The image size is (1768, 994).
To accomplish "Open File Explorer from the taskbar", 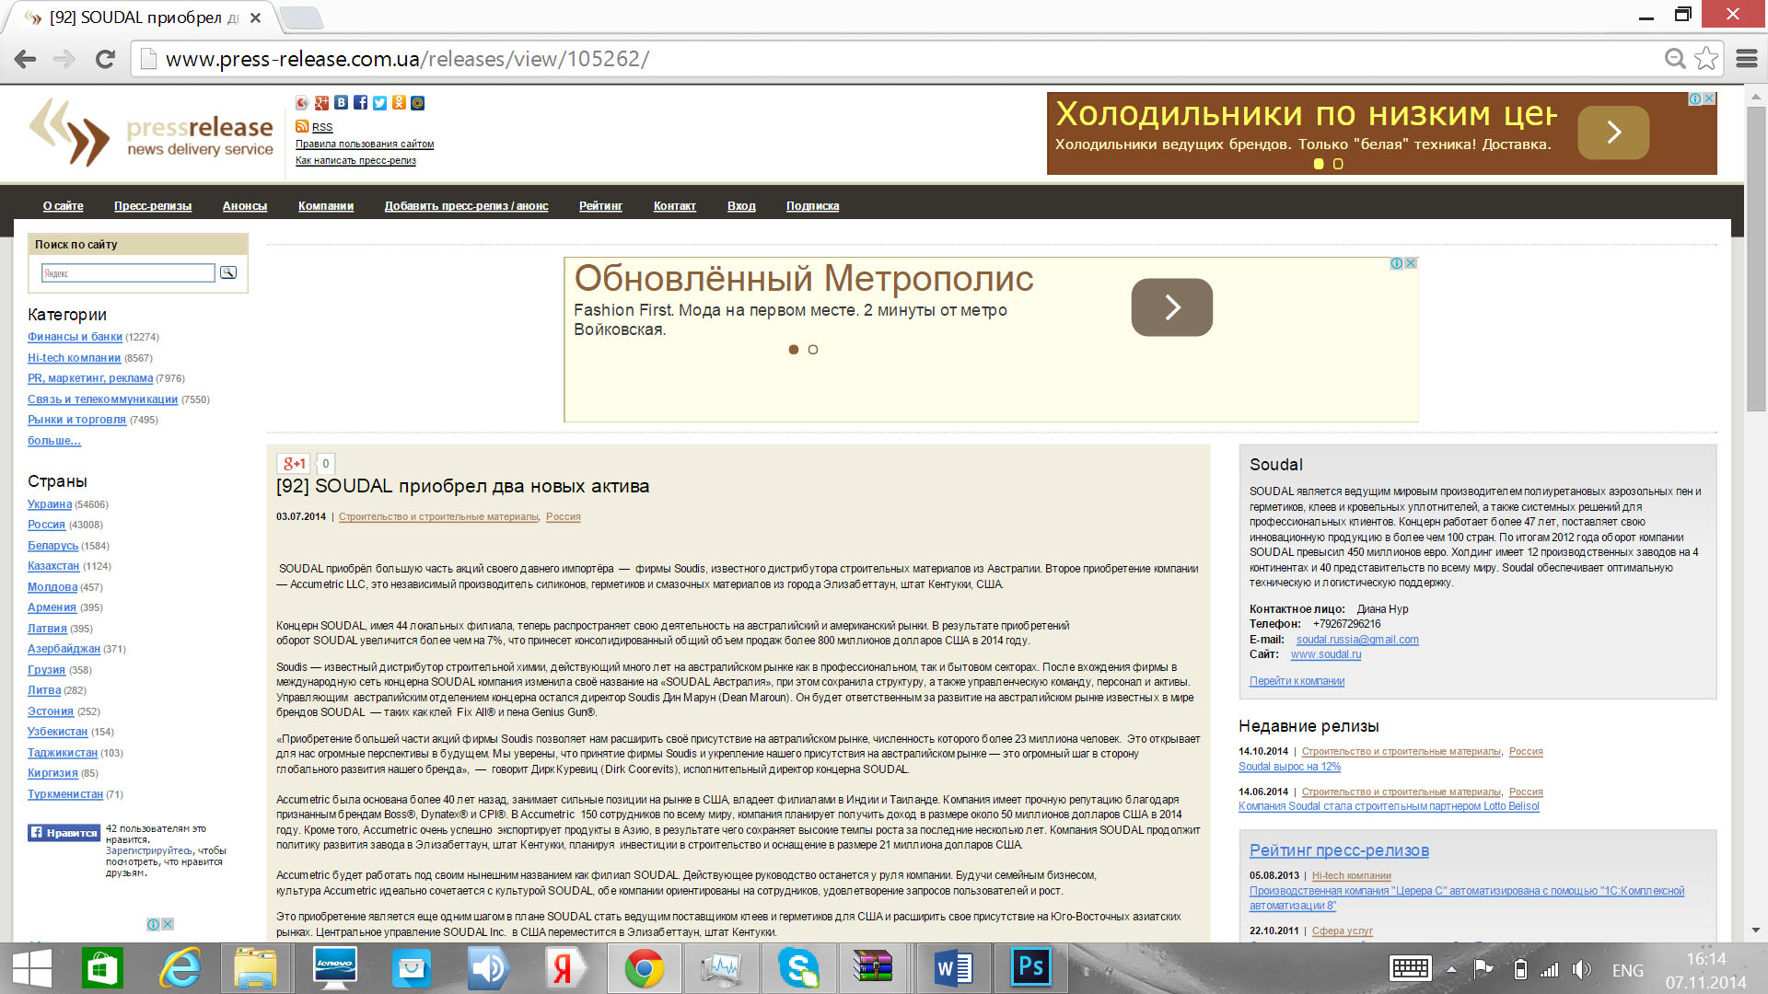I will click(255, 968).
